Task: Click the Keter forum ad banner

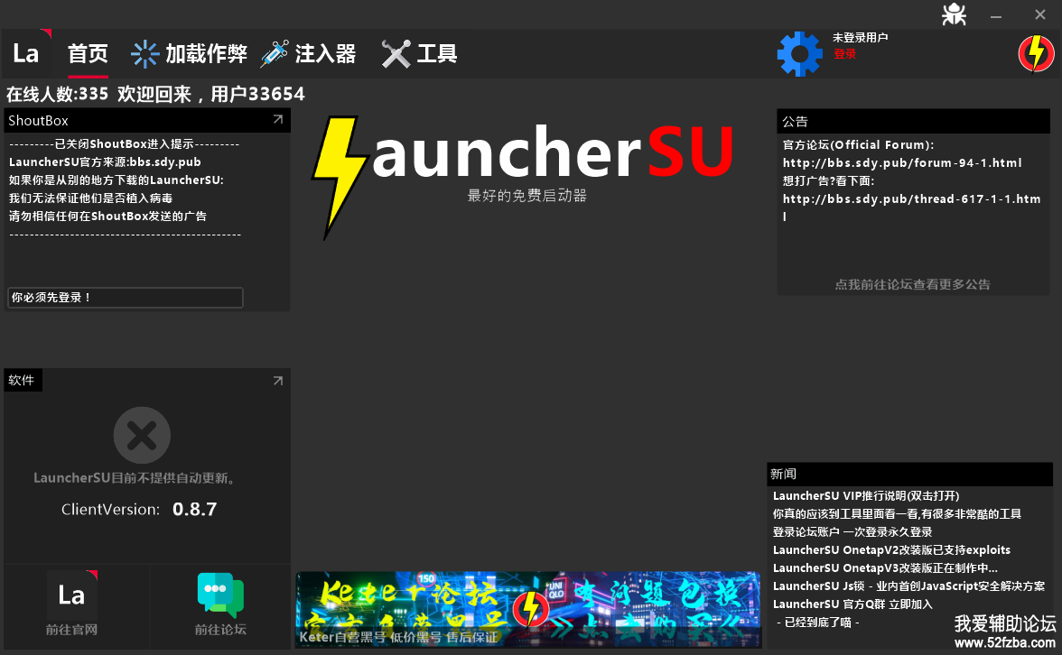Action: pos(528,610)
